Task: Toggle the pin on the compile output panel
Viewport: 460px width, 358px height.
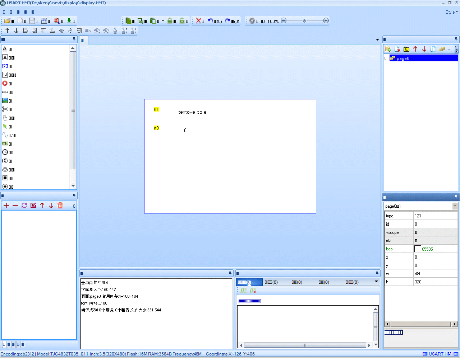Action: click(x=230, y=273)
